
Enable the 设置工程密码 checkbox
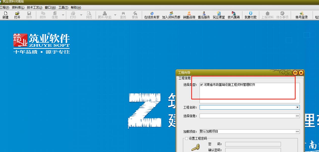(187, 138)
